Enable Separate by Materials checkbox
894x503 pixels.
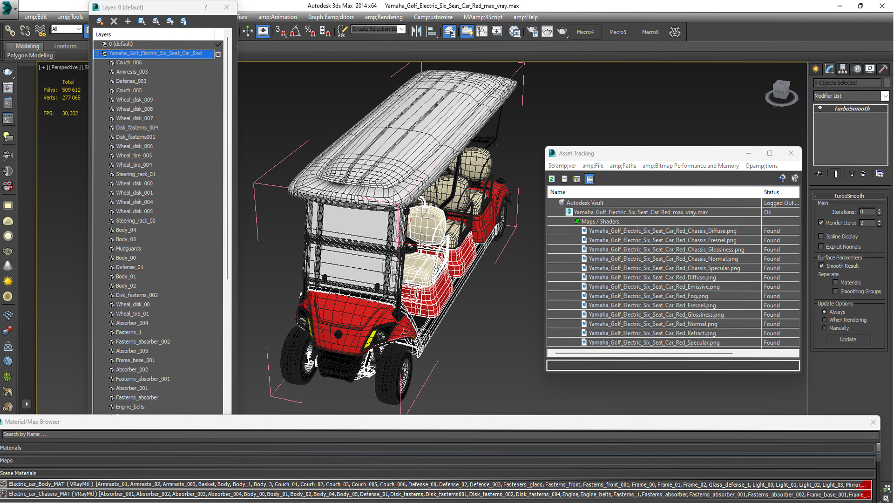point(835,282)
